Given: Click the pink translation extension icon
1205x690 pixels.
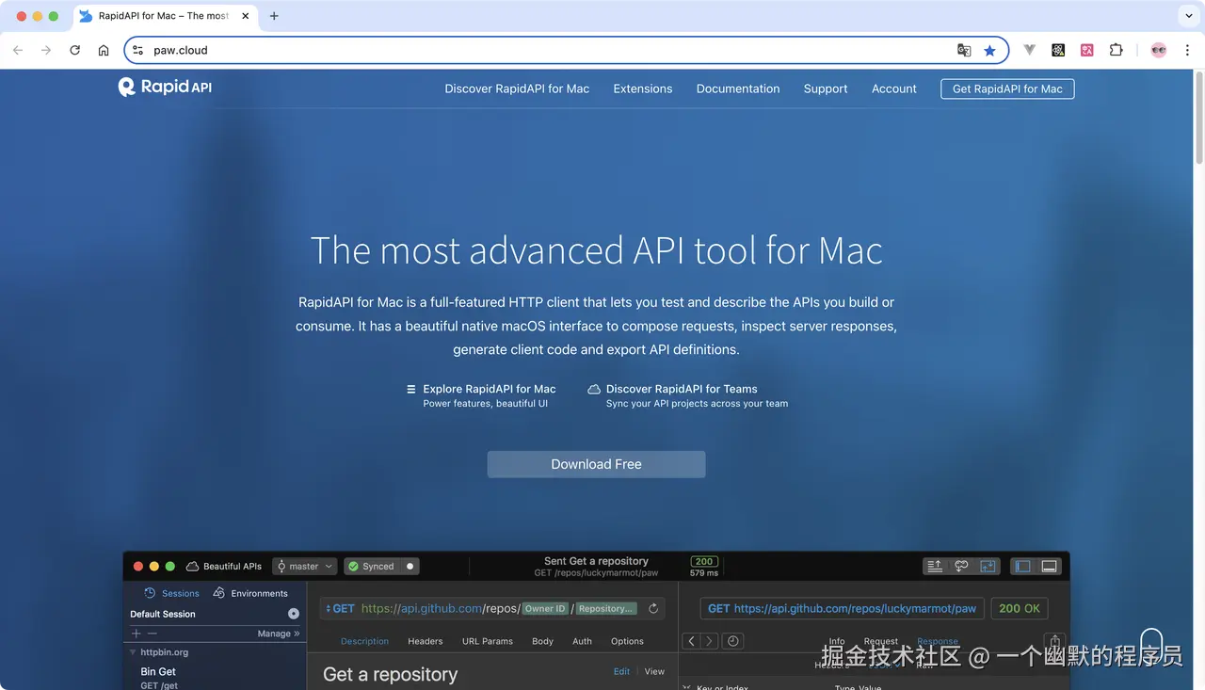Looking at the screenshot, I should click(x=1087, y=50).
